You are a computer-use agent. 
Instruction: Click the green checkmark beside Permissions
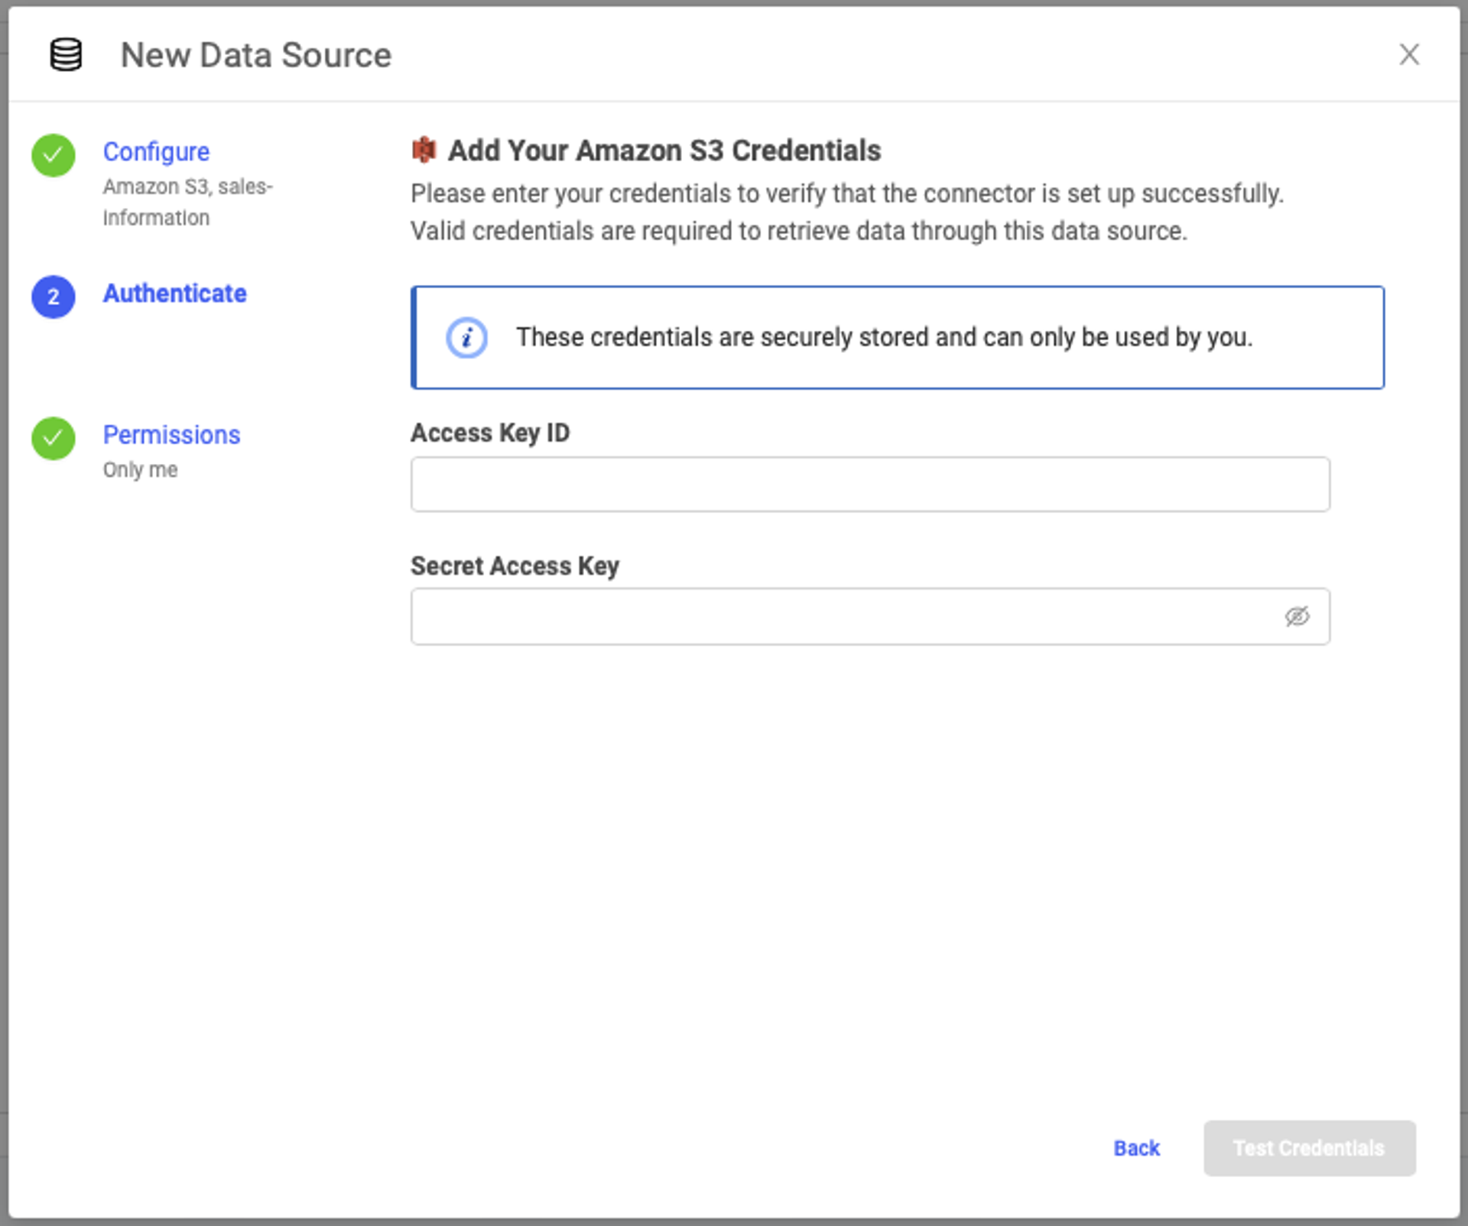pos(53,438)
